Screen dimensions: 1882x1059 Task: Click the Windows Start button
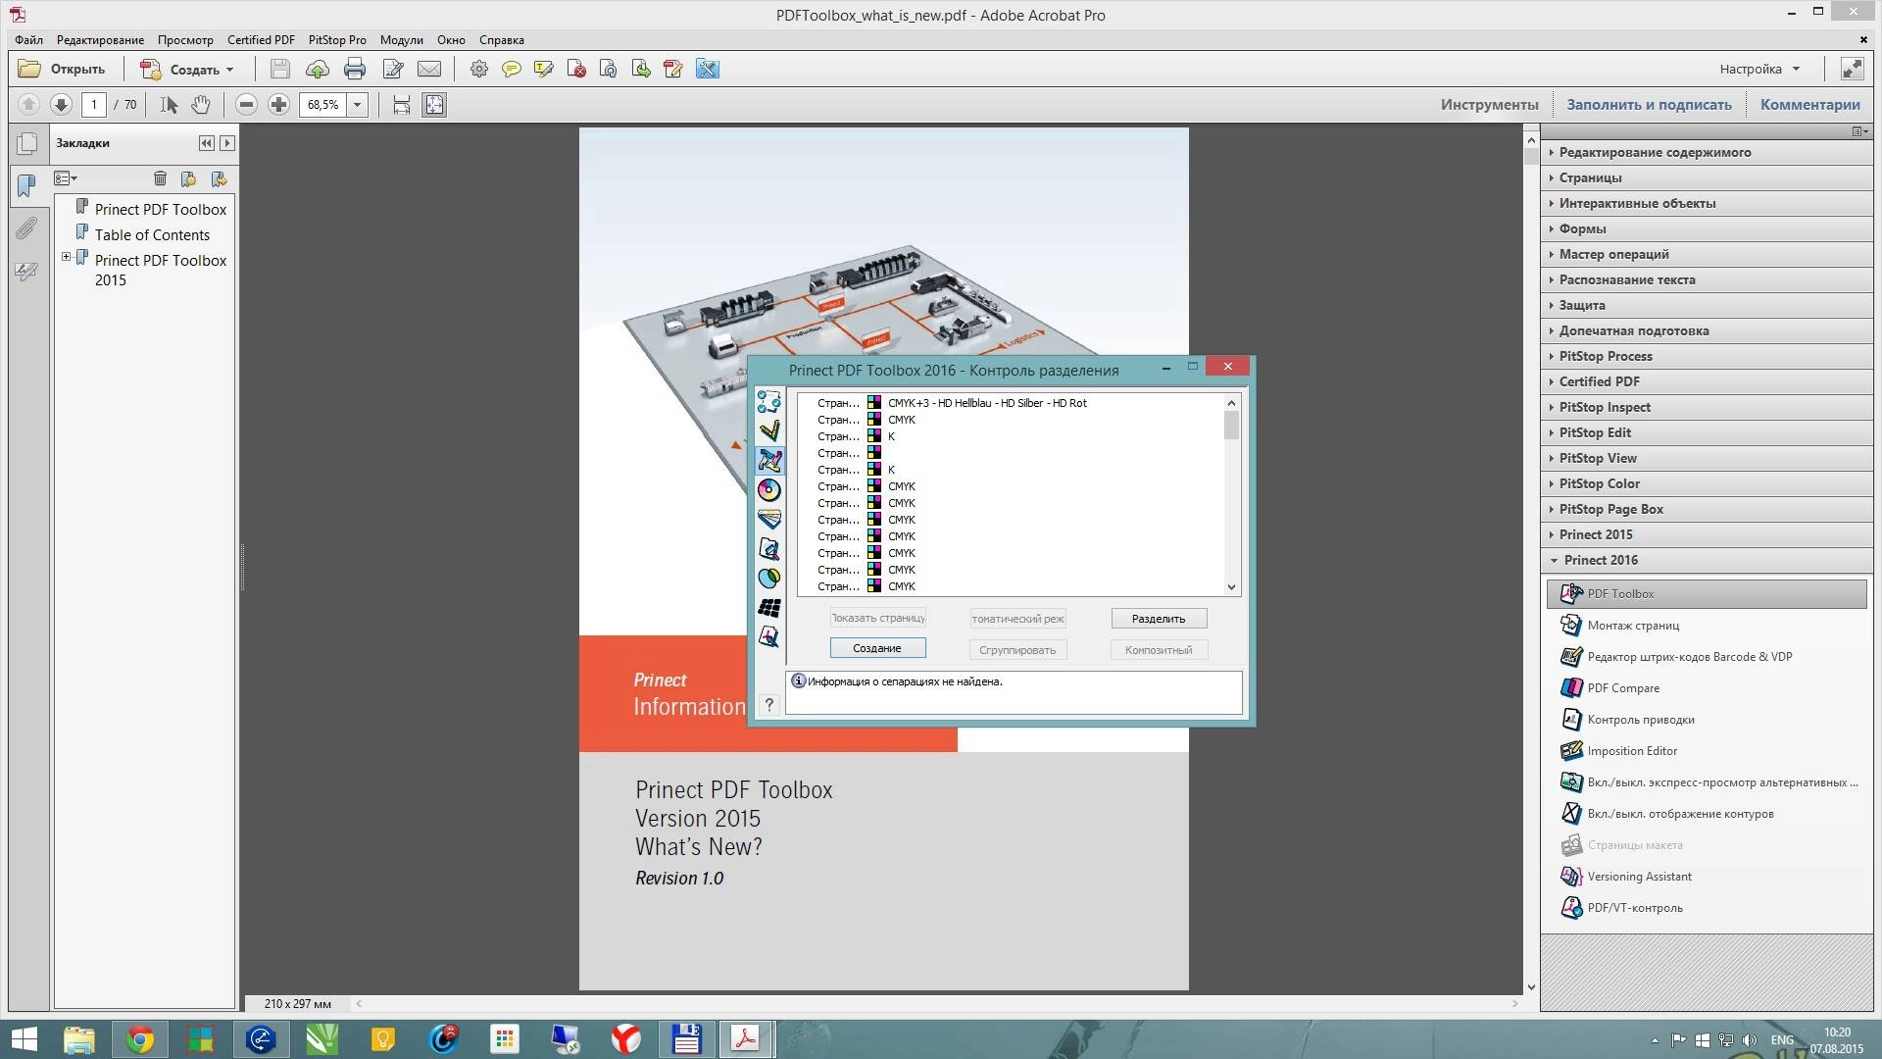click(24, 1039)
